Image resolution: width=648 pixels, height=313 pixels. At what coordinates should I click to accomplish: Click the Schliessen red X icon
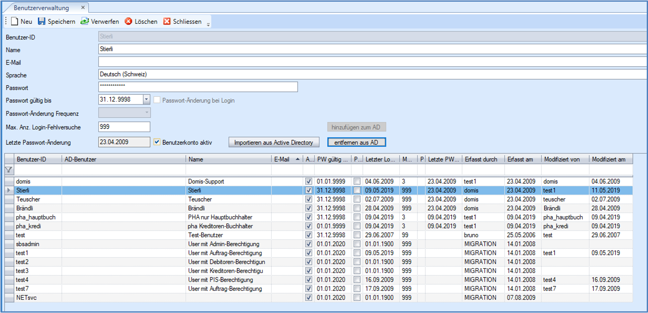click(167, 22)
